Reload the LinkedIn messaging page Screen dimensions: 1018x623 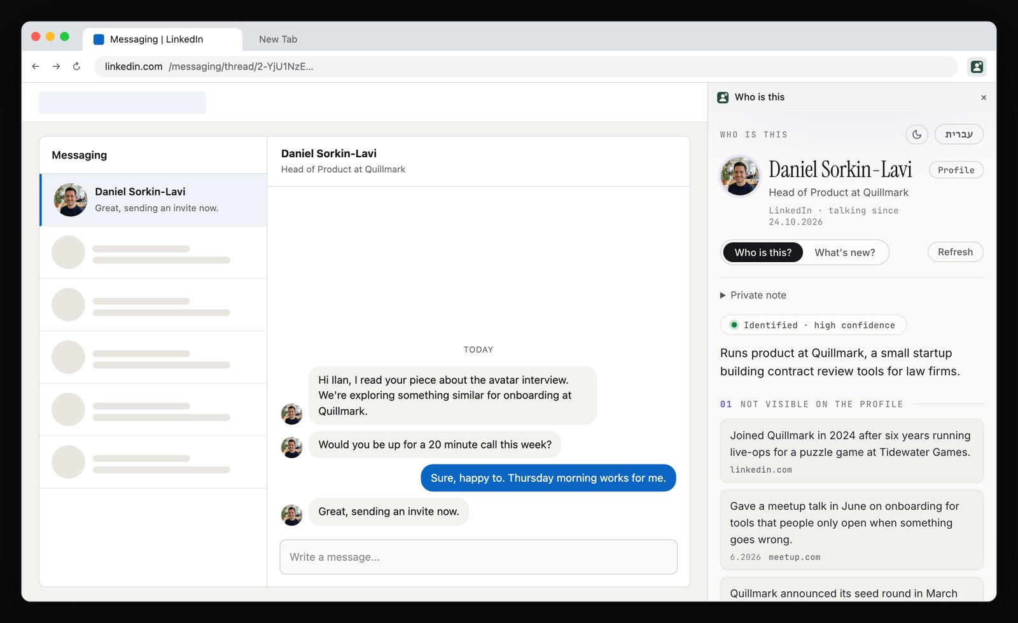click(77, 66)
